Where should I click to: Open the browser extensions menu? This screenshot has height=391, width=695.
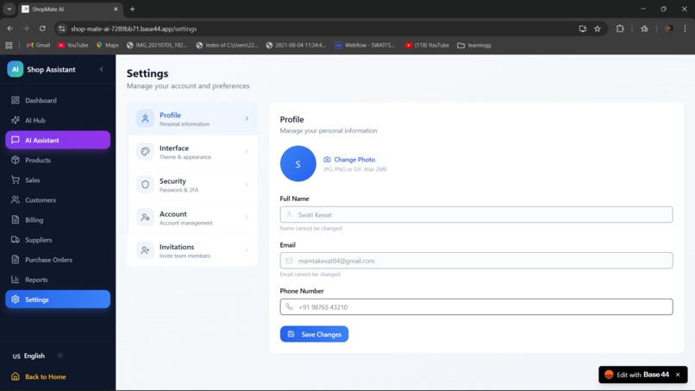tap(620, 28)
